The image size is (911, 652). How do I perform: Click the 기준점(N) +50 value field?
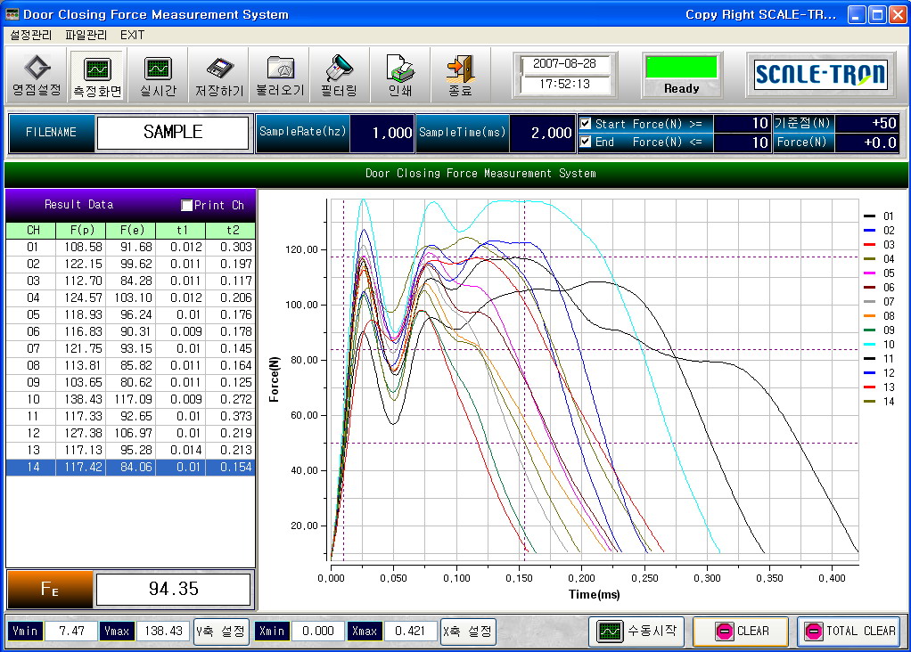click(x=866, y=123)
